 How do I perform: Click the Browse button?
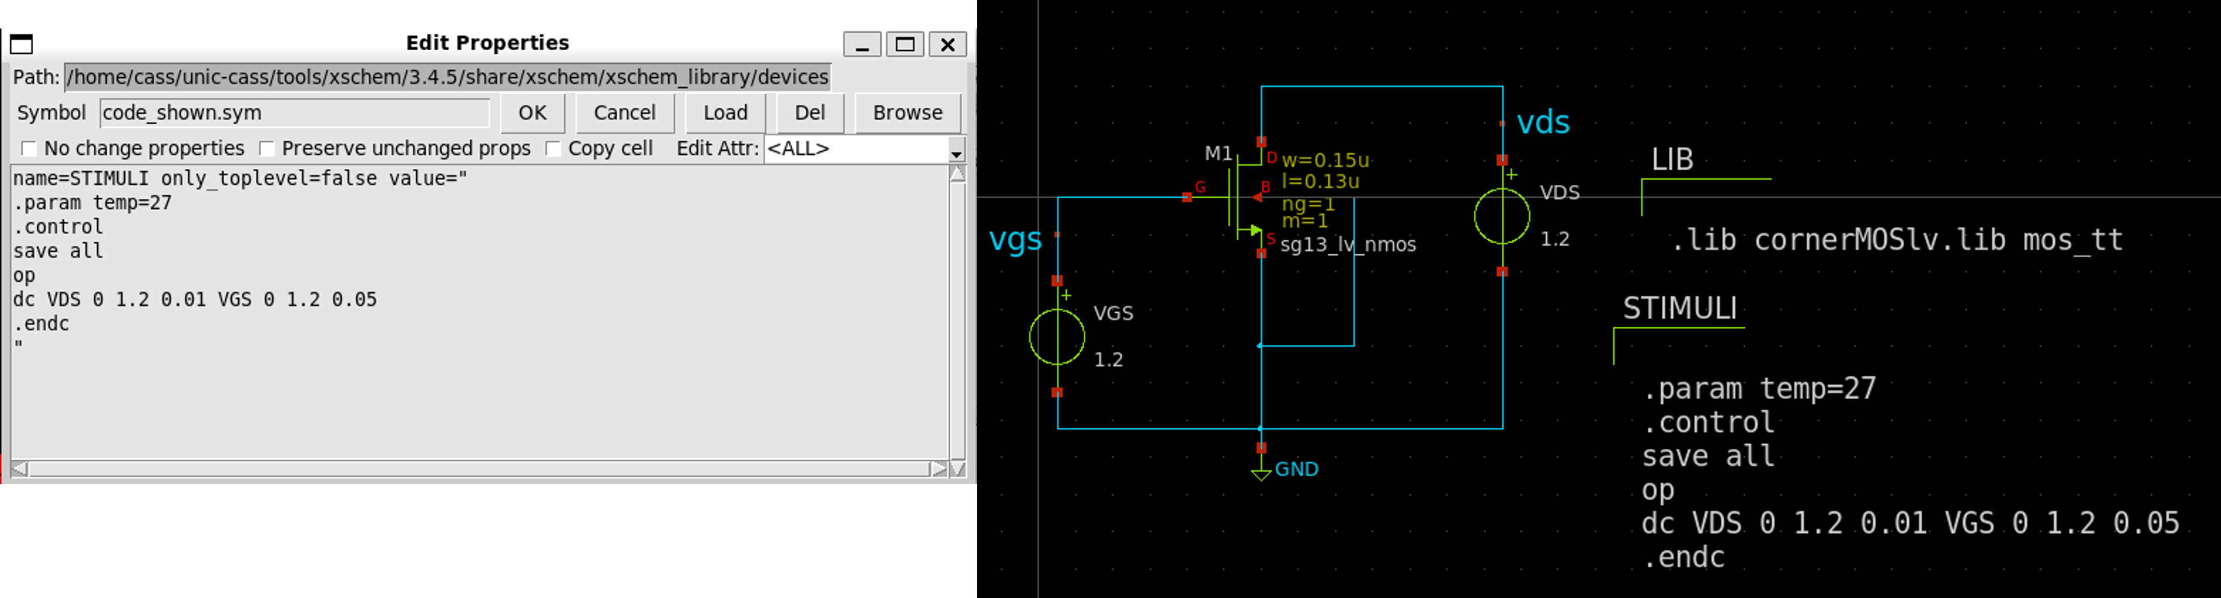pyautogui.click(x=907, y=113)
